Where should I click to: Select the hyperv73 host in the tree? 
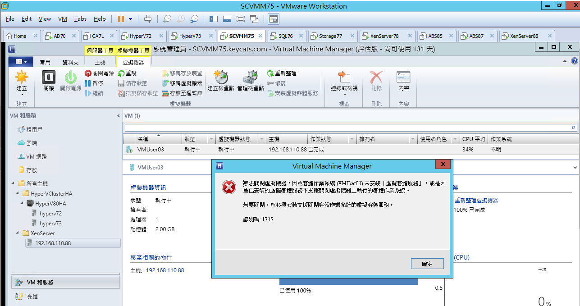point(50,223)
